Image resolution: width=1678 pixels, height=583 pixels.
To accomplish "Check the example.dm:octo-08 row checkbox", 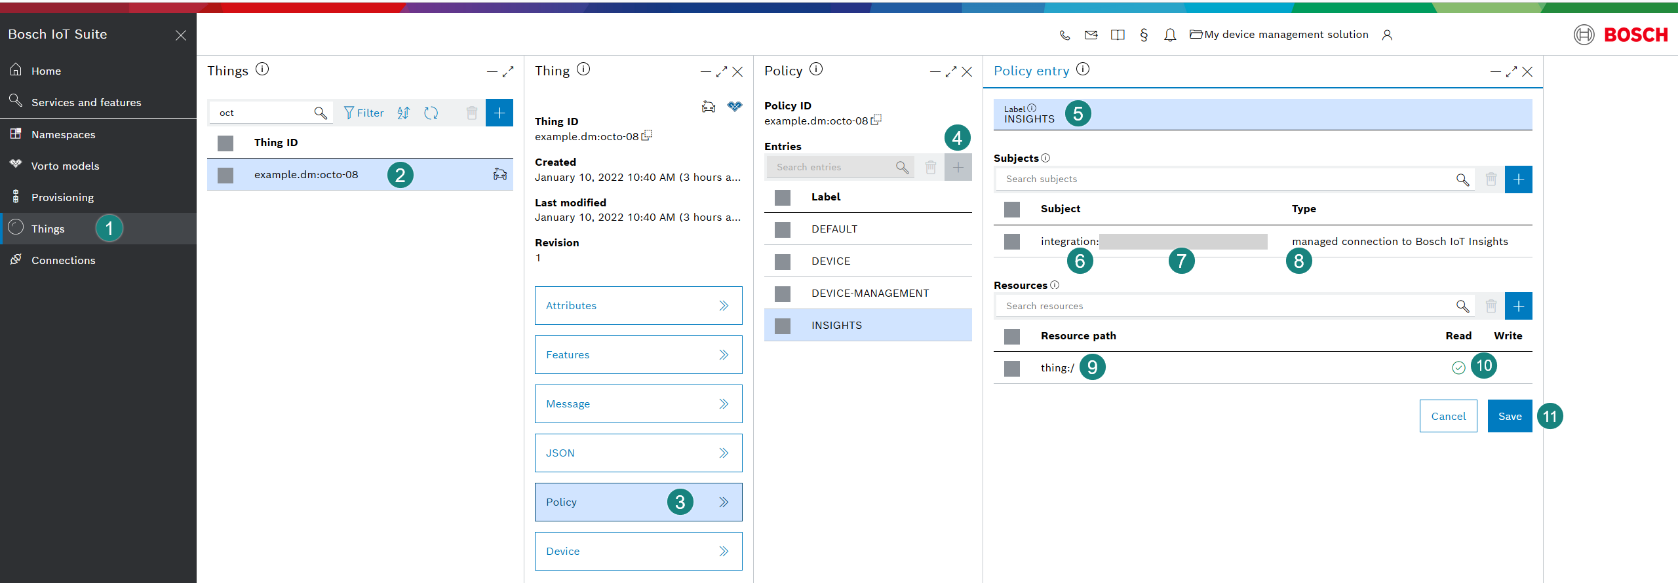I will (225, 176).
